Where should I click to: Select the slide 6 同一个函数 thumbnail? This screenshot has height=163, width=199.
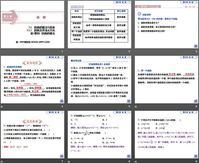166,80
